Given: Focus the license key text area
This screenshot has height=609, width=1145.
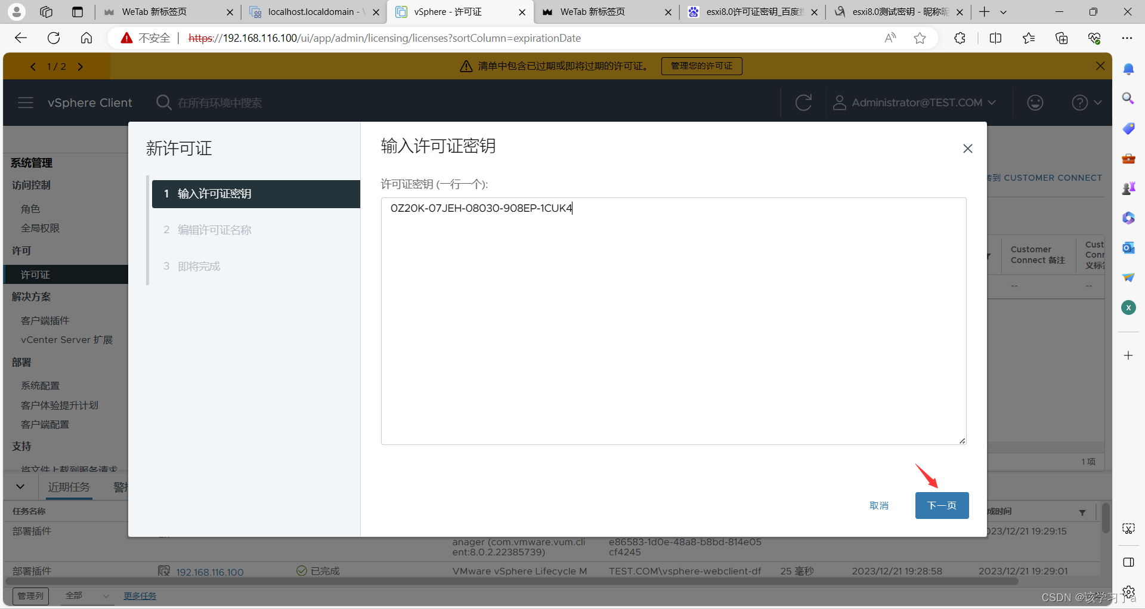Looking at the screenshot, I should 673,321.
